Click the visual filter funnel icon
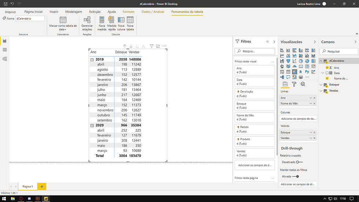 tap(152, 46)
